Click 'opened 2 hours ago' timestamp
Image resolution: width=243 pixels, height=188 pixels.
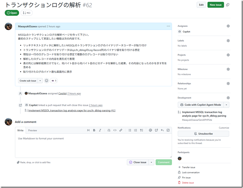point(49,26)
